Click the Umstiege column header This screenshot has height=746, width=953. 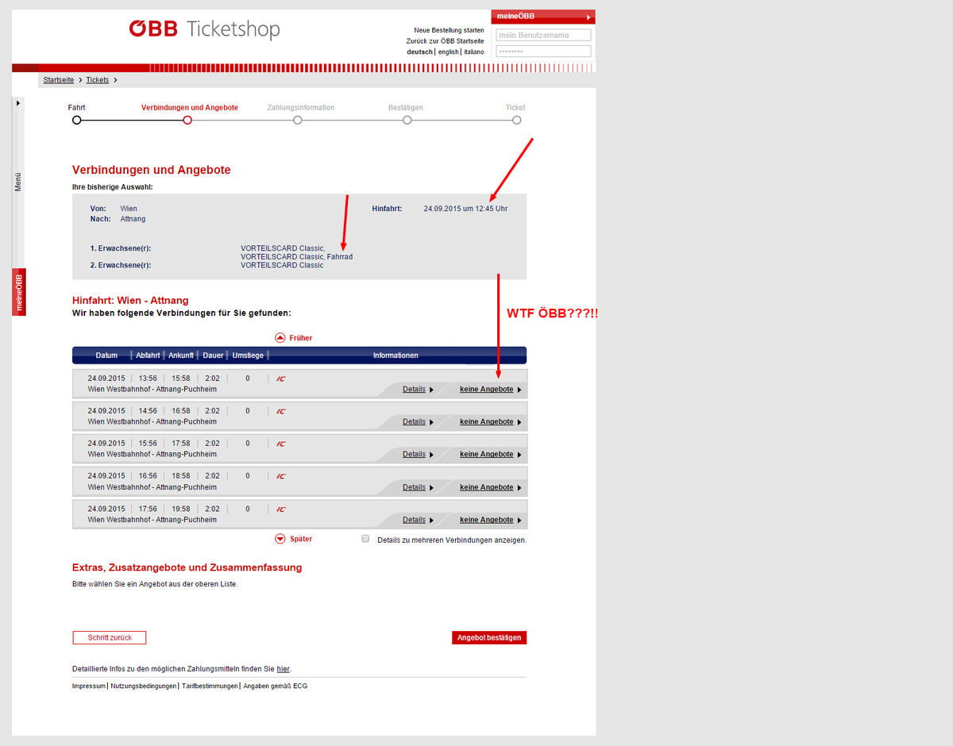click(248, 356)
